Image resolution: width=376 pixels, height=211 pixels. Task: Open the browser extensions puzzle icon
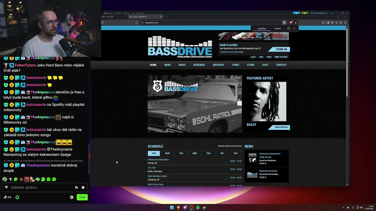(323, 23)
